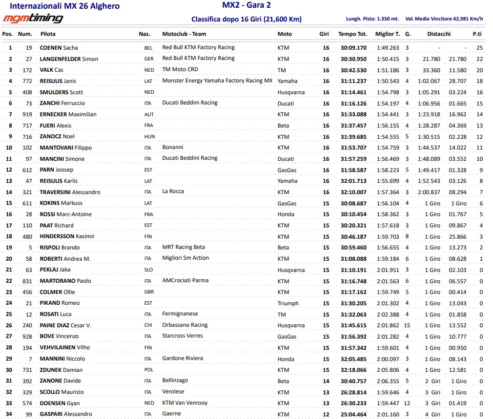Select the winner's total time 30:09.170

click(352, 48)
